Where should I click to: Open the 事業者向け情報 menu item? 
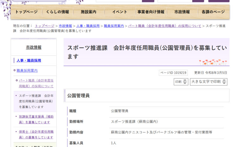151,12
